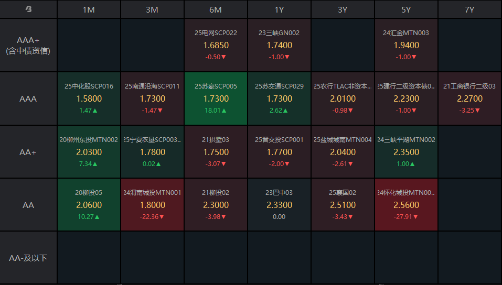
Task: Click the 21工商银行二级03 bond cell
Action: [469, 98]
